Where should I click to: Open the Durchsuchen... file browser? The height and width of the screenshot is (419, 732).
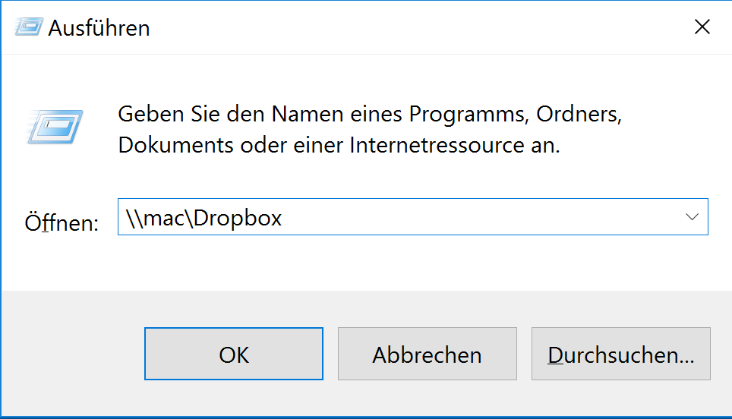click(621, 354)
